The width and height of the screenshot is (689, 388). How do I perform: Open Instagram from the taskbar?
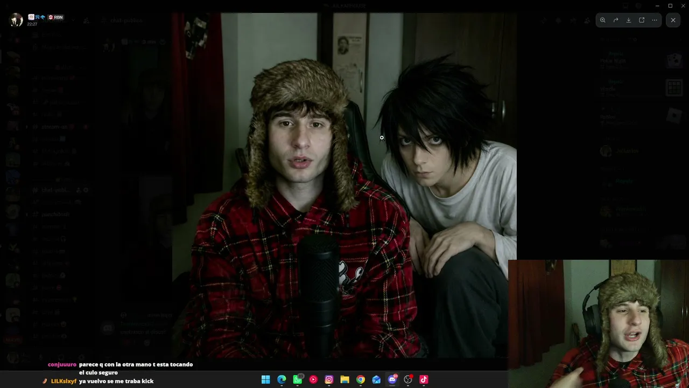click(x=329, y=379)
